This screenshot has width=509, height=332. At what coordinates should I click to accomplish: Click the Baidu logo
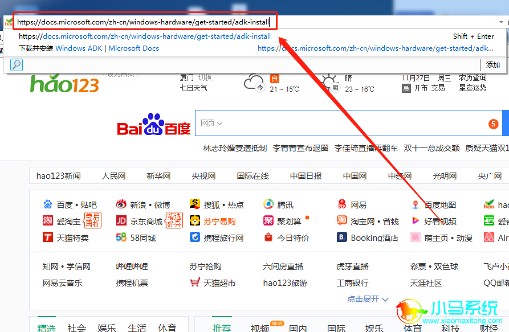(x=153, y=124)
